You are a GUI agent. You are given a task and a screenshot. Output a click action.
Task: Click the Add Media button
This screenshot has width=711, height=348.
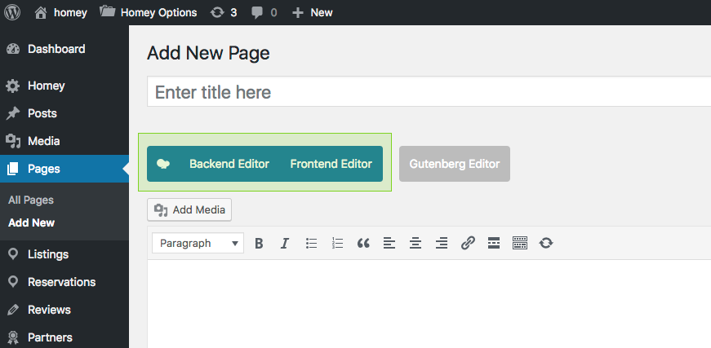(189, 210)
